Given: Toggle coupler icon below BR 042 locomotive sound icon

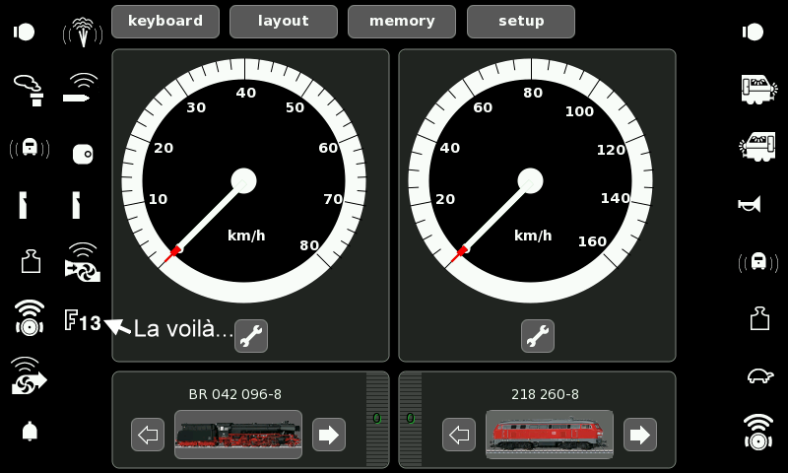Looking at the screenshot, I should pyautogui.click(x=23, y=205).
